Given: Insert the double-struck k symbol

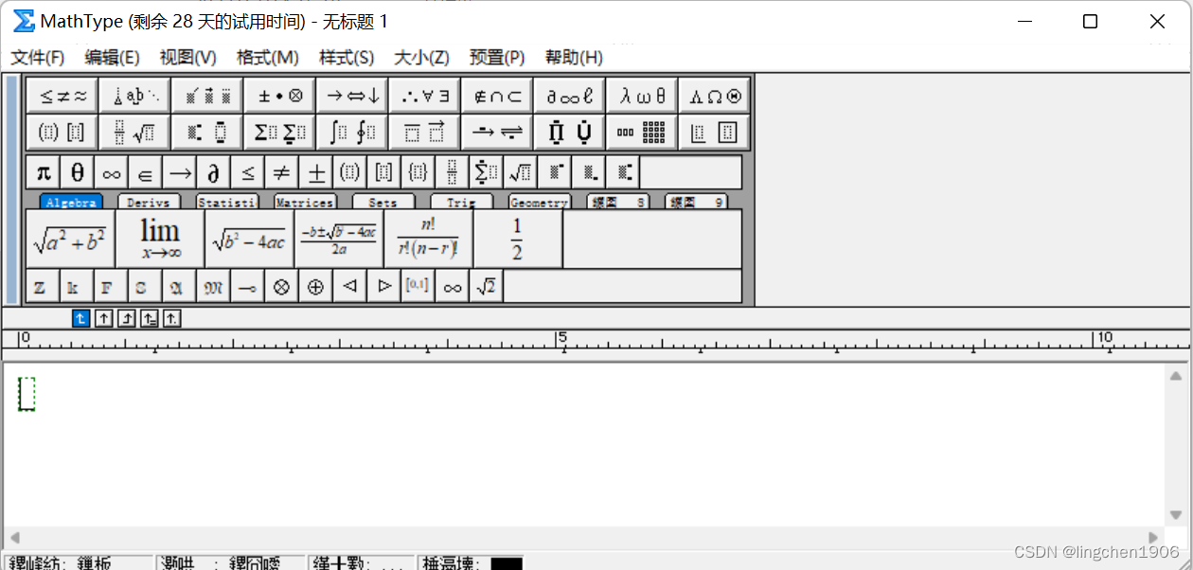Looking at the screenshot, I should [77, 286].
